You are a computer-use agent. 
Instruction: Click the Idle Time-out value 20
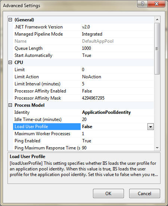click(x=84, y=119)
